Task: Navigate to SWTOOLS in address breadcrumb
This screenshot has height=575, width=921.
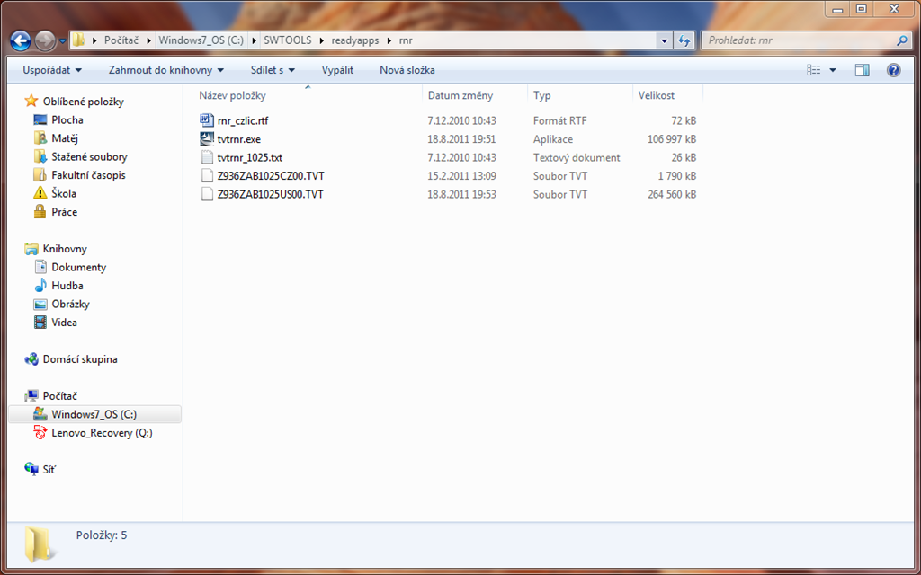Action: [286, 40]
